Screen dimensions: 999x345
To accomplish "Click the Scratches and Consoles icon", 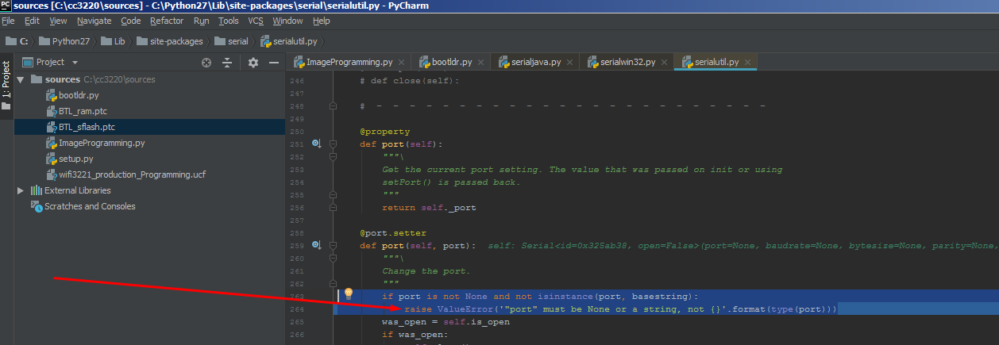I will coord(36,206).
